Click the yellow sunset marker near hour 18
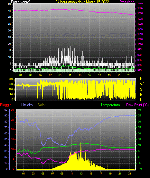This screenshot has width=150, height=178. tap(107, 166)
